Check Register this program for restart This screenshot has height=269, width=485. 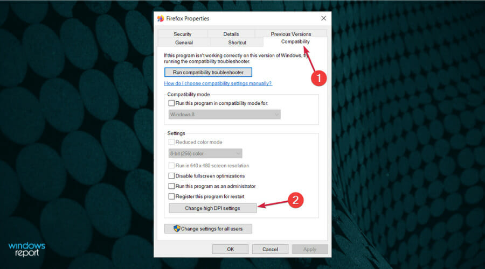tap(171, 196)
